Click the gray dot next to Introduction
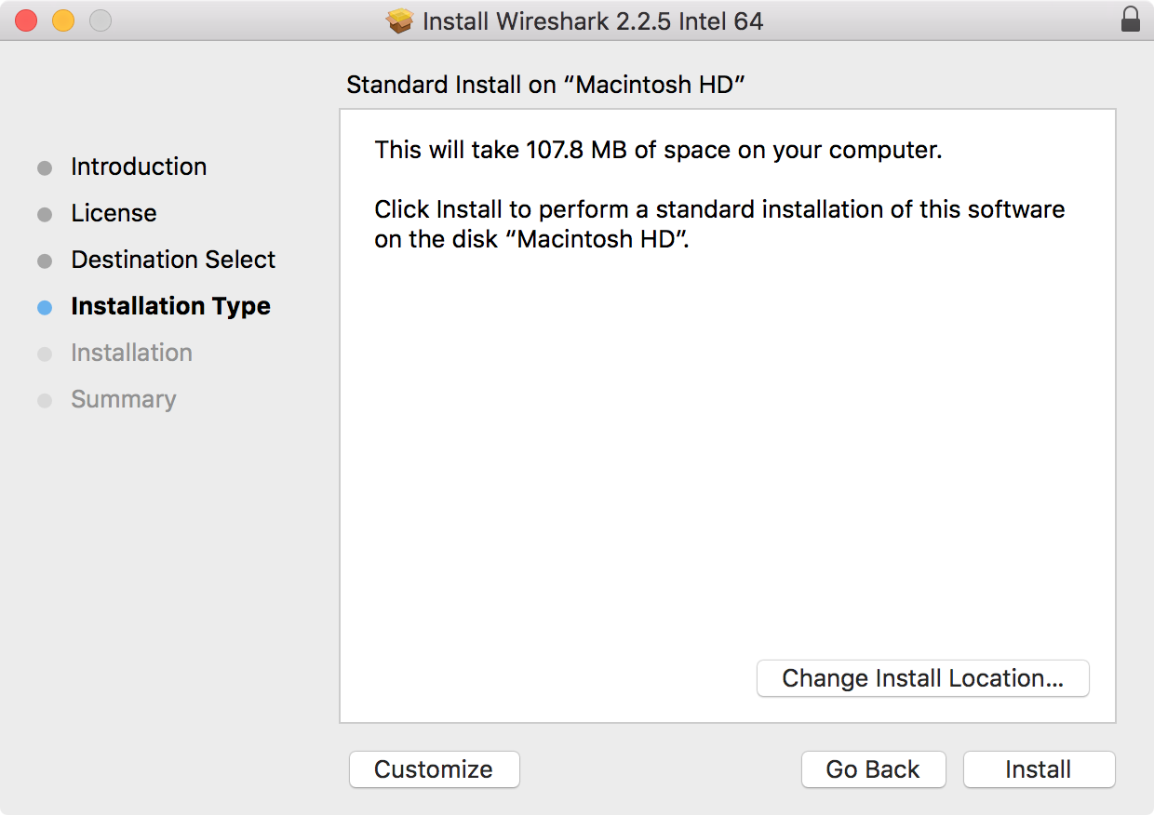The height and width of the screenshot is (815, 1154). (44, 167)
